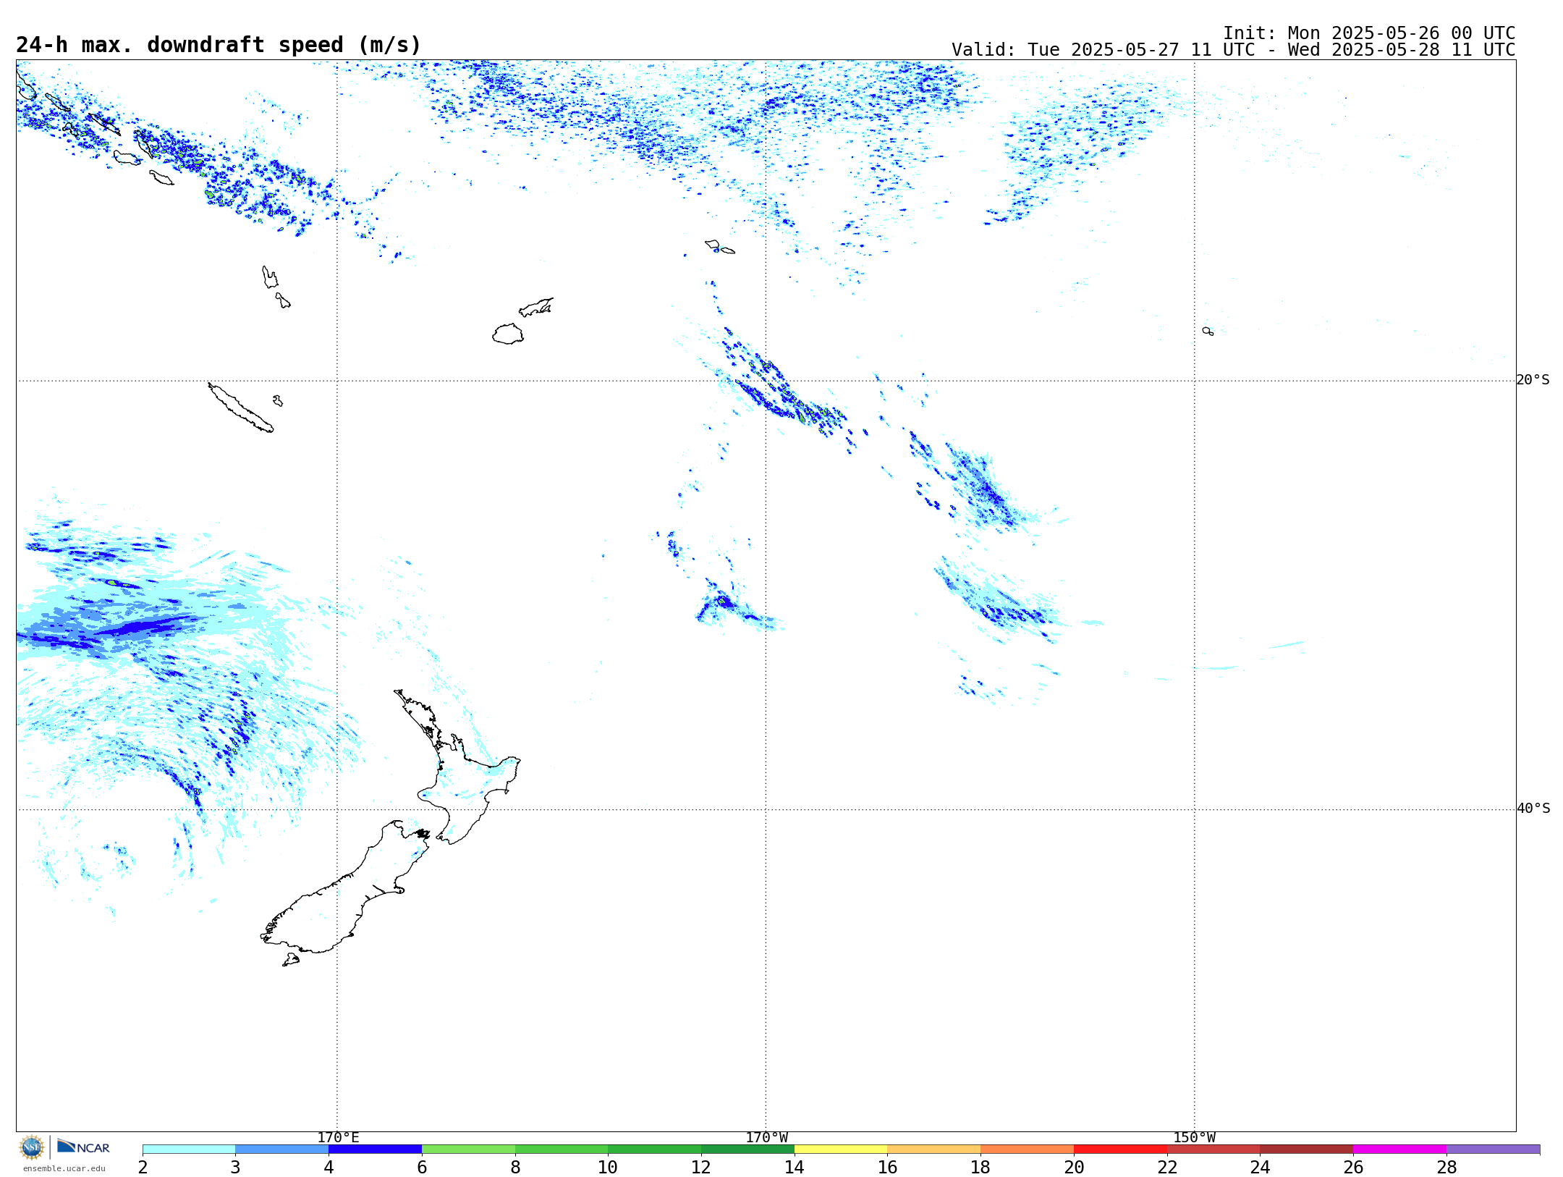Select the purple swatch above 28 m/s
This screenshot has width=1563, height=1177.
(x=1493, y=1149)
